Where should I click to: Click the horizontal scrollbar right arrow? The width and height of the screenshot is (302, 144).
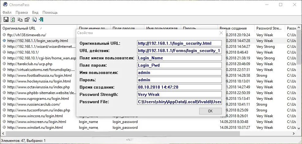coord(294,133)
